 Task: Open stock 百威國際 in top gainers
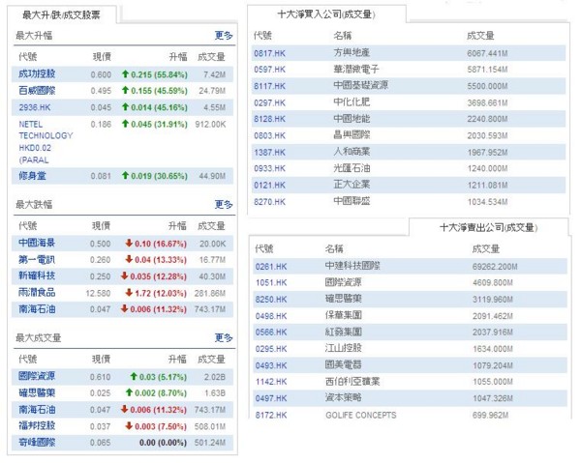(x=37, y=91)
